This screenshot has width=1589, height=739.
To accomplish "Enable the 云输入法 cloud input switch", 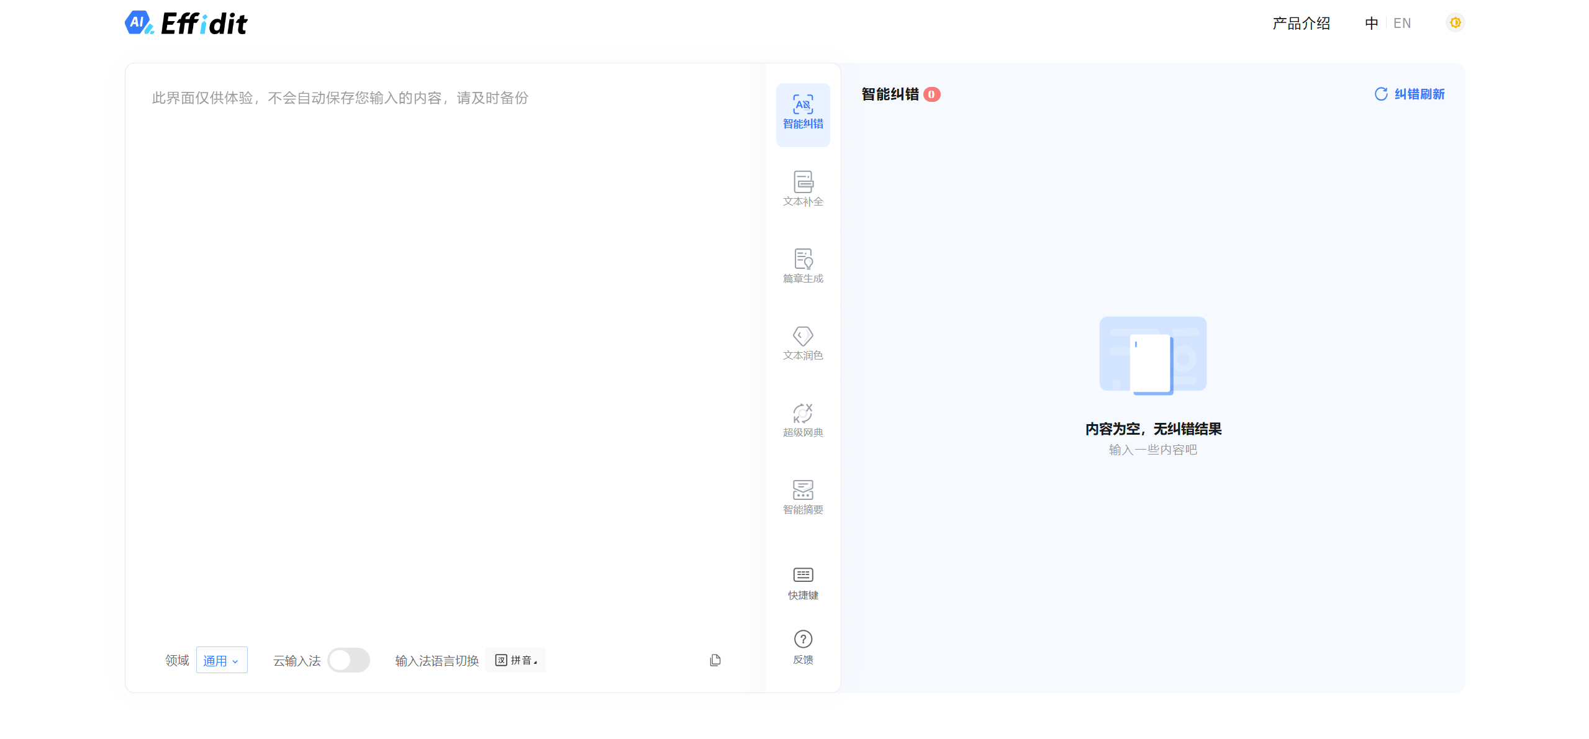I will pyautogui.click(x=348, y=660).
